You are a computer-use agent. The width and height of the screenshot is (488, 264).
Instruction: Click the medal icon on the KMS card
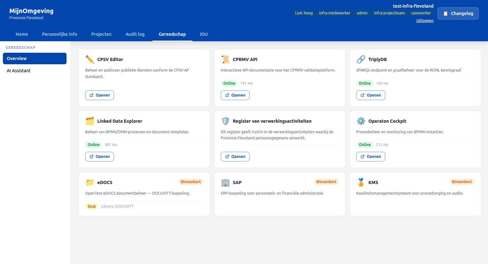pyautogui.click(x=361, y=182)
